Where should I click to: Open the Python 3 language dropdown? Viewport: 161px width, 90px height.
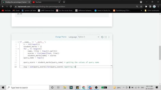[x=89, y=37]
